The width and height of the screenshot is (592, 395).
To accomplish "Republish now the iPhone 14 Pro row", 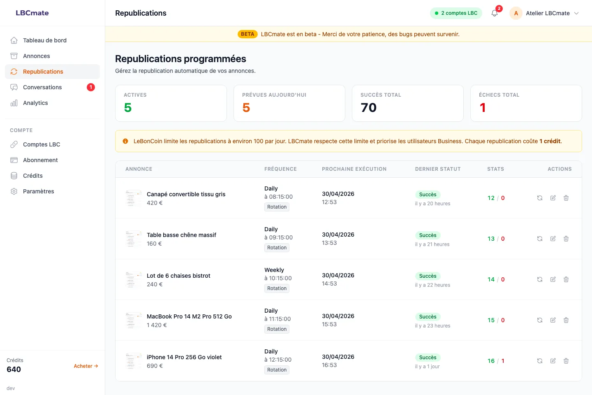I will click(x=540, y=361).
